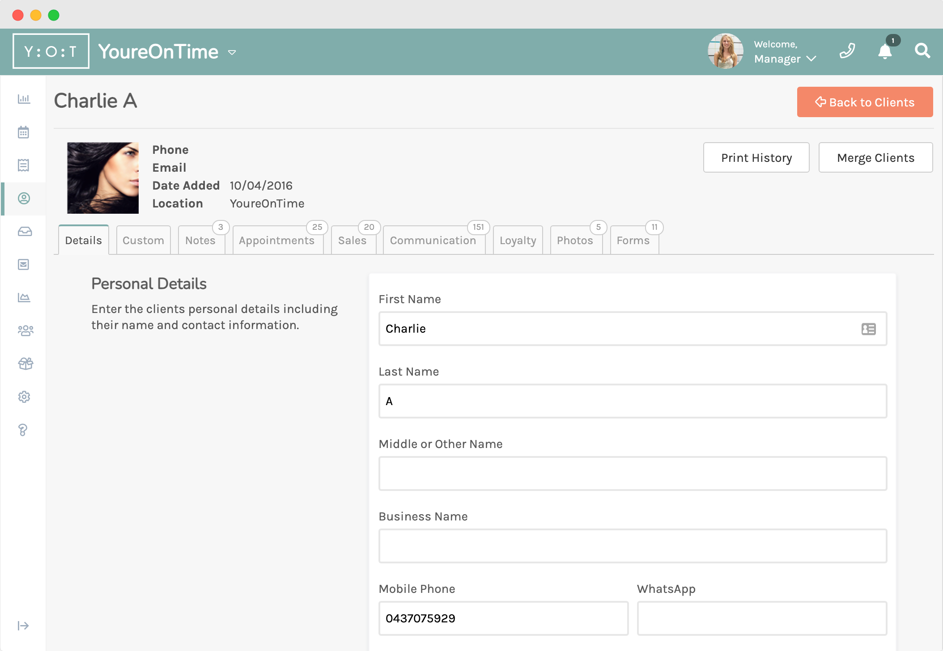The image size is (943, 651).
Task: Open the inbox tray icon in sidebar
Action: [25, 231]
